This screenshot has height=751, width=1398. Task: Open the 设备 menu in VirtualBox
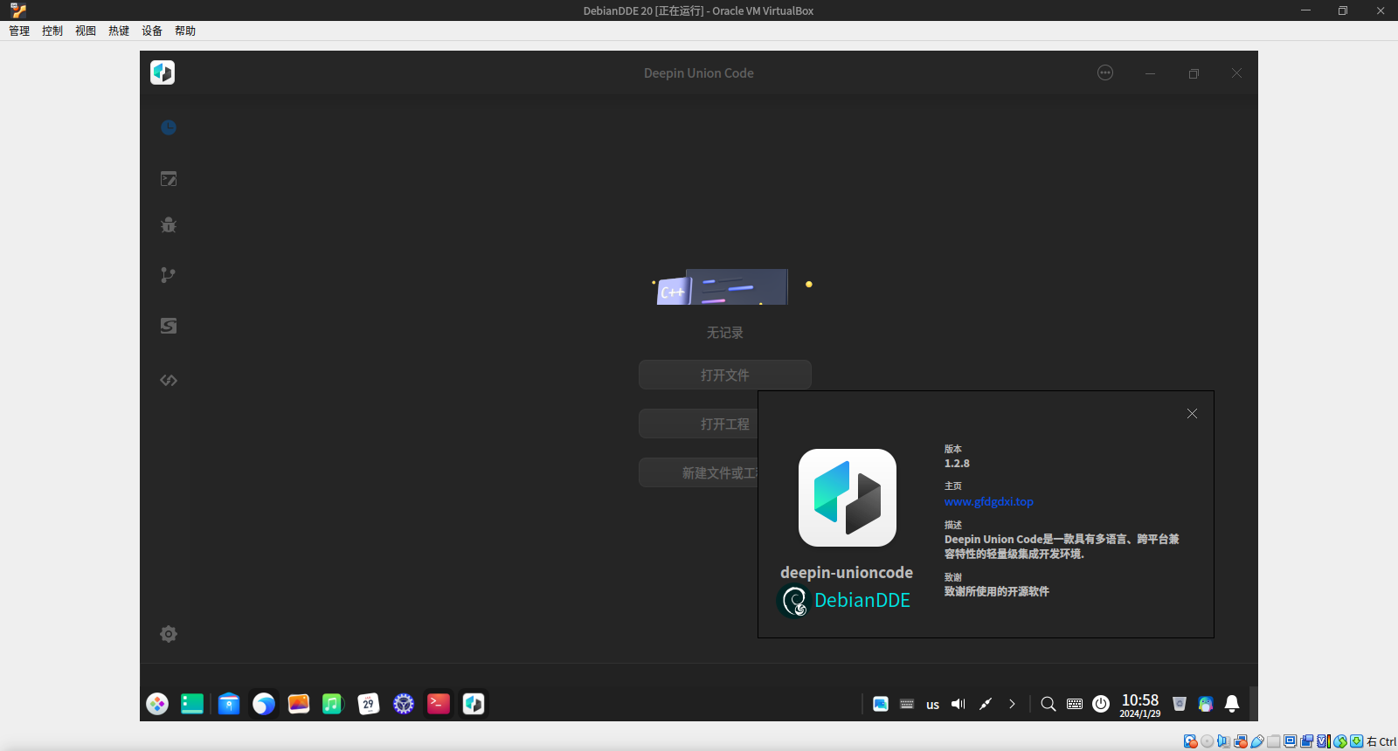click(x=152, y=31)
